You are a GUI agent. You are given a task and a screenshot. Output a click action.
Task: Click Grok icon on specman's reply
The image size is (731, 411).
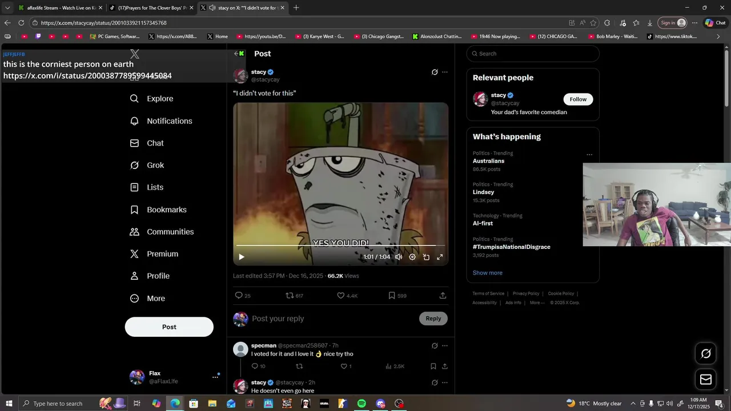pyautogui.click(x=435, y=346)
